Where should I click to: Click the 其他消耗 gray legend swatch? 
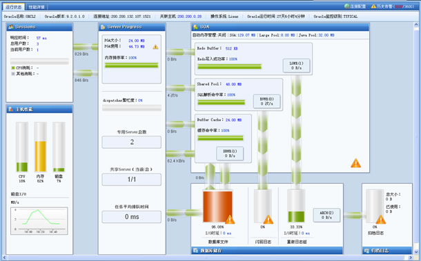[x=13, y=74]
